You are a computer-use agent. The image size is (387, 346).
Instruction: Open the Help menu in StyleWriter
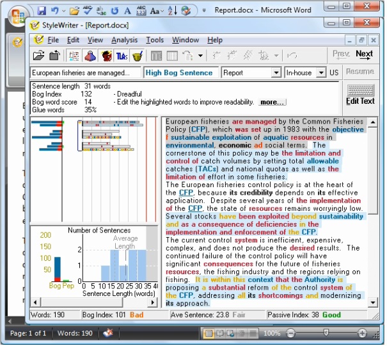click(215, 40)
